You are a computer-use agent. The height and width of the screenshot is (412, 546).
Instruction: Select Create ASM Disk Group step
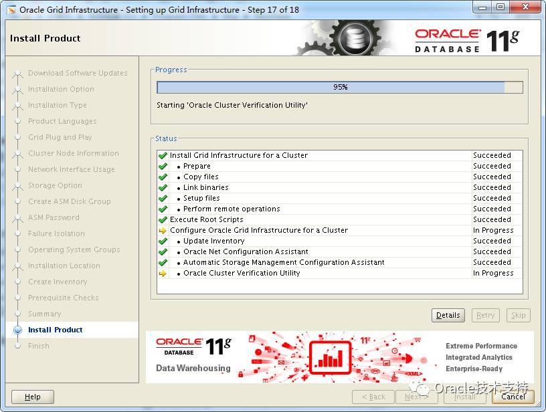pos(70,201)
